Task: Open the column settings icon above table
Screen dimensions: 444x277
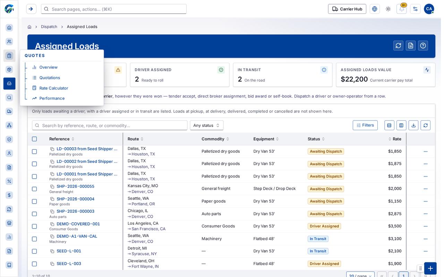Action: pyautogui.click(x=401, y=125)
